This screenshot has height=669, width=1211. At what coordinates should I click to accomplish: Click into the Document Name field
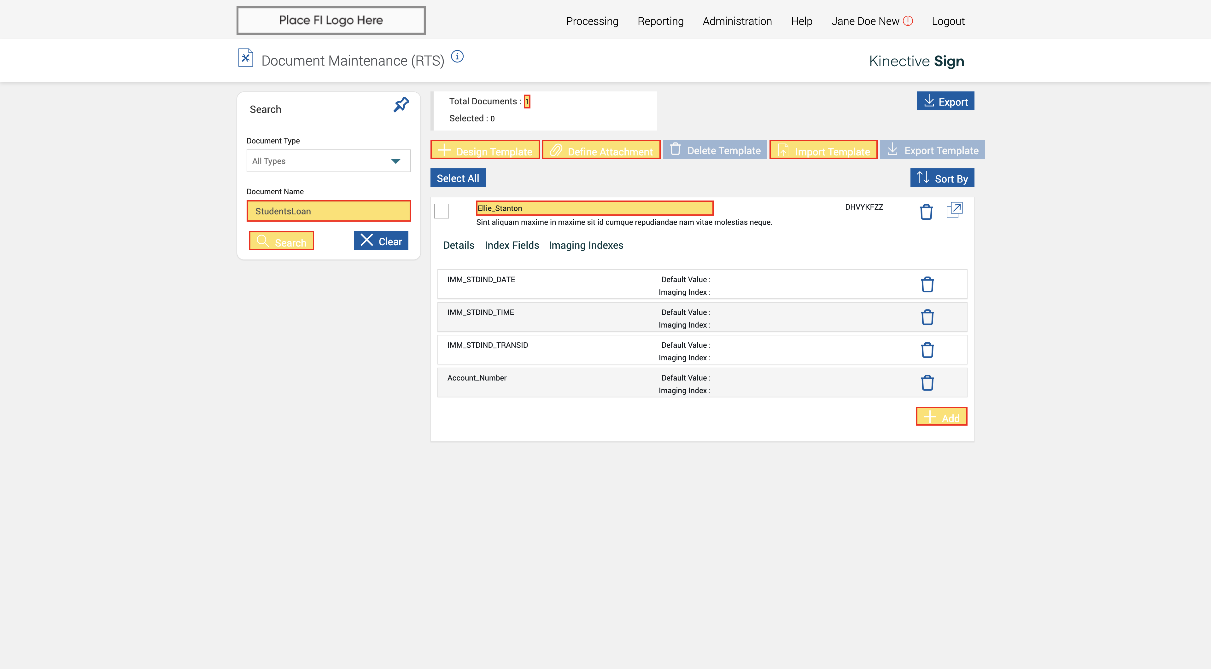[x=328, y=212]
